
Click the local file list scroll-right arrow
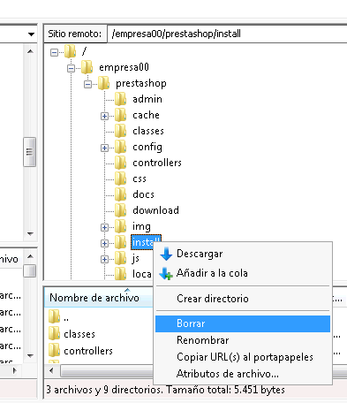pos(15,371)
